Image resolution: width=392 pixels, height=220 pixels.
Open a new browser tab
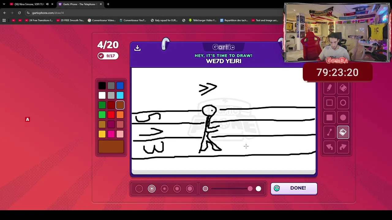[x=108, y=4]
